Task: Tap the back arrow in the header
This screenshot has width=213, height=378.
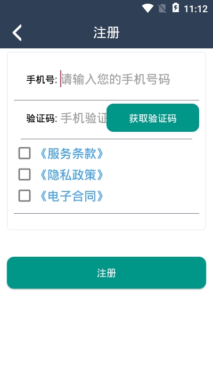Action: [x=17, y=32]
